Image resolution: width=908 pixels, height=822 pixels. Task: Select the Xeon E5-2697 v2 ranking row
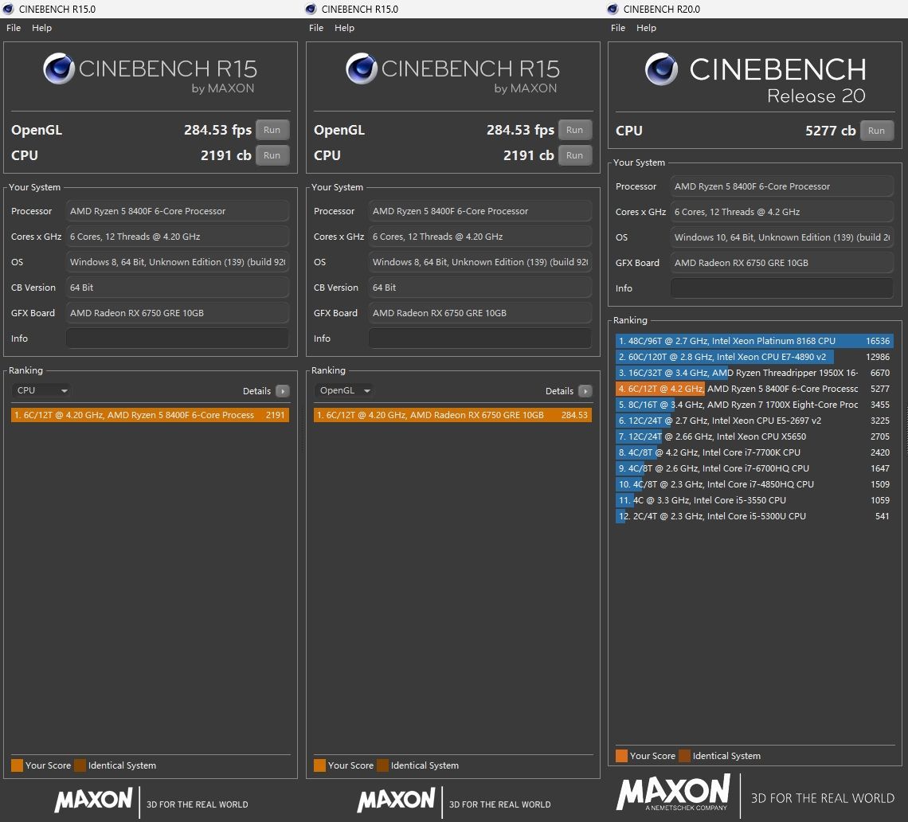pos(754,421)
